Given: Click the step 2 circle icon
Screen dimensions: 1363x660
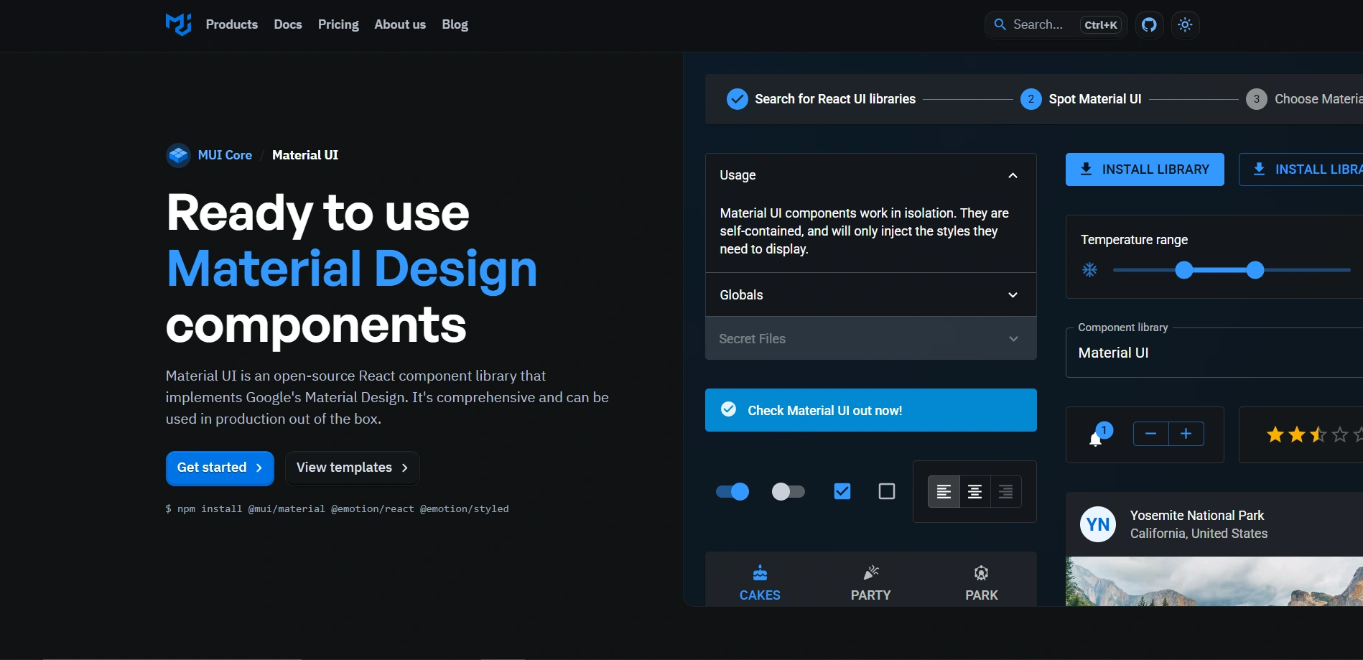Looking at the screenshot, I should click(1031, 99).
